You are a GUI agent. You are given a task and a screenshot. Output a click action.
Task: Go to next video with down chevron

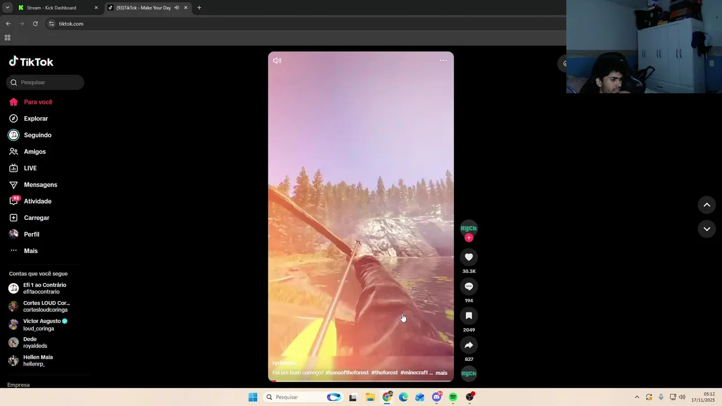(x=707, y=229)
